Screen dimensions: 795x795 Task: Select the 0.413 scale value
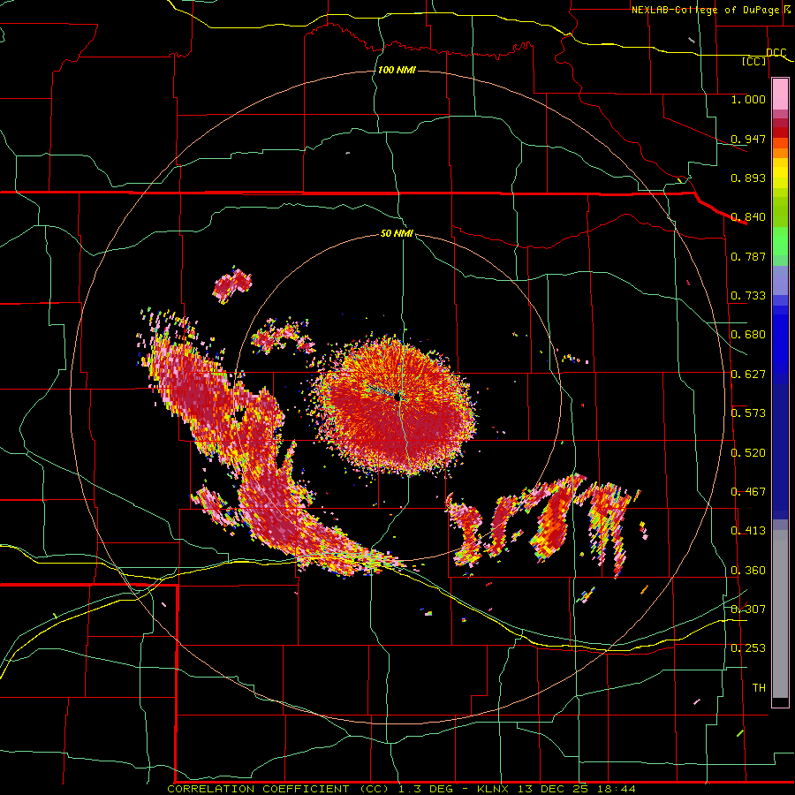click(x=748, y=531)
